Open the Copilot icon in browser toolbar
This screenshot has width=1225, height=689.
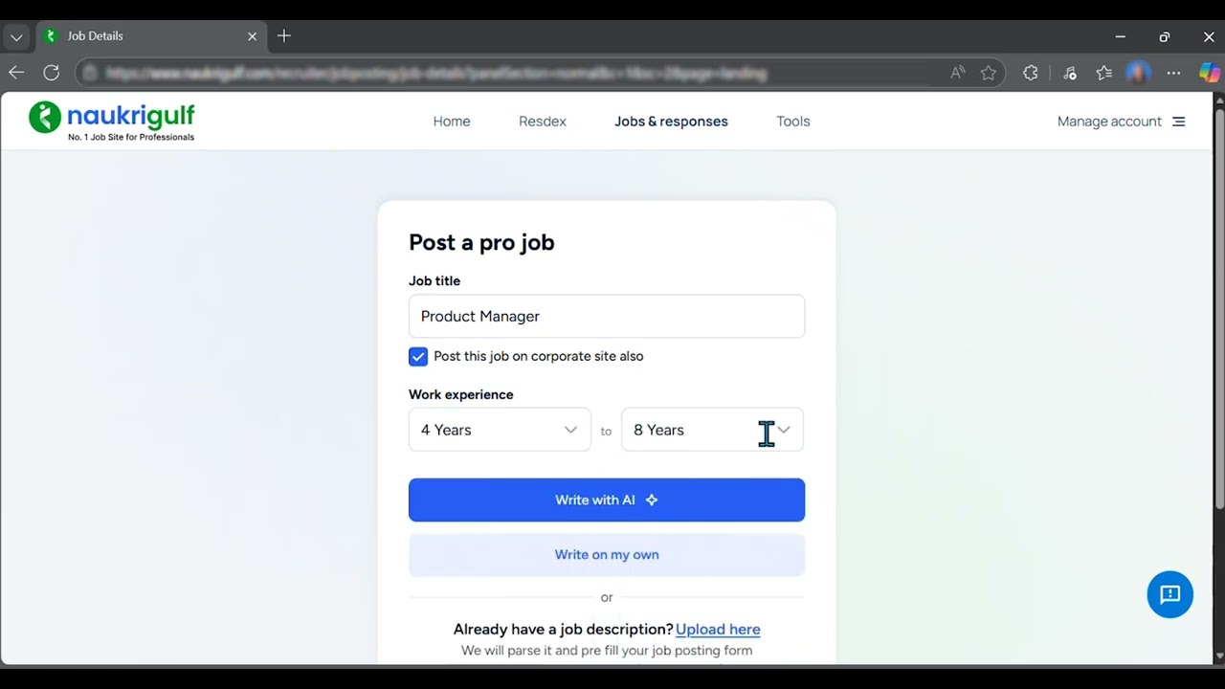[1210, 73]
